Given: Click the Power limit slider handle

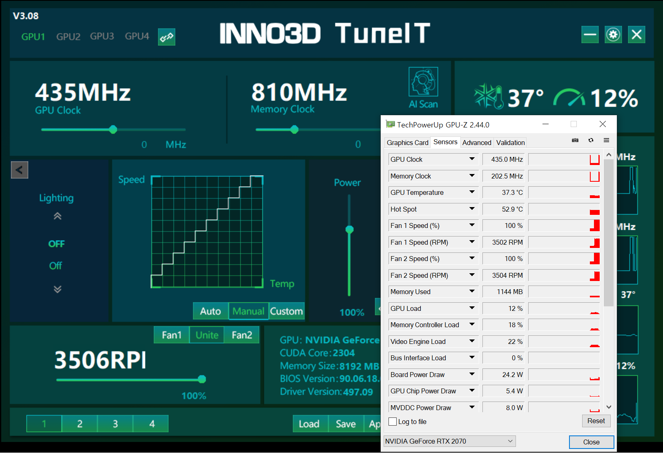Looking at the screenshot, I should pyautogui.click(x=349, y=230).
